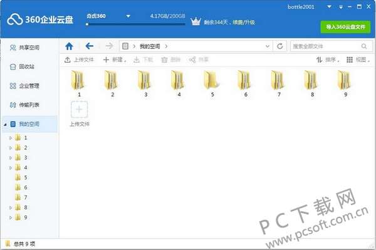Select folder 5 thumbnail
The image size is (376, 250).
tap(212, 83)
